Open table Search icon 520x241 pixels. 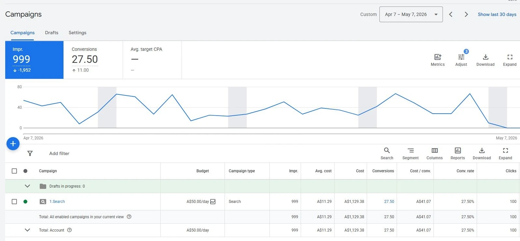(387, 150)
